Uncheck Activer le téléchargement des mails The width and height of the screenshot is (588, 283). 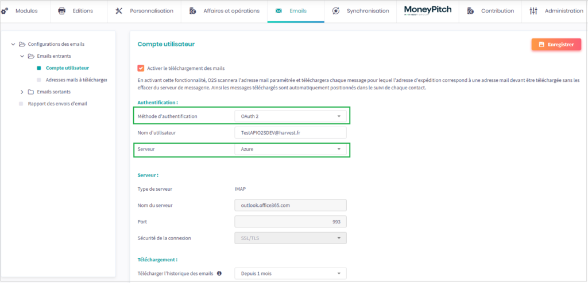click(141, 68)
